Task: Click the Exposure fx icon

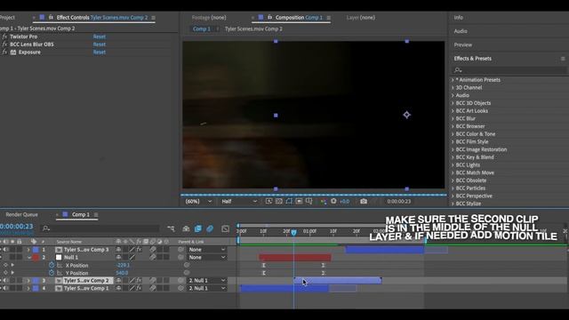Action: (4, 52)
